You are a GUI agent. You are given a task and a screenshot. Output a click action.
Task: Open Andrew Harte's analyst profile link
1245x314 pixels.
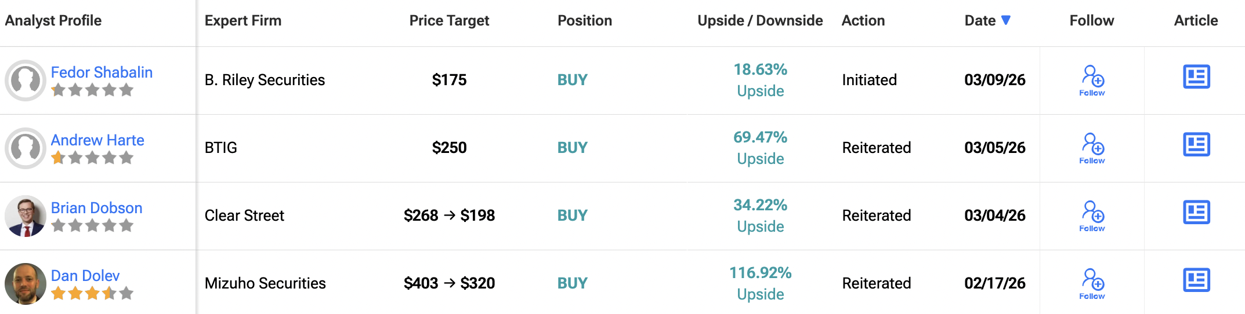tap(97, 140)
